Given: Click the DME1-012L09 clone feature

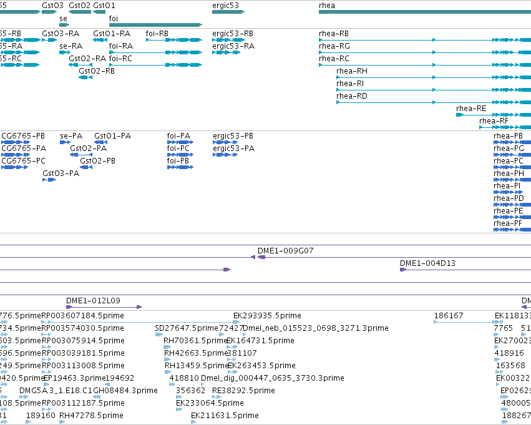Looking at the screenshot, I should 104,307.
